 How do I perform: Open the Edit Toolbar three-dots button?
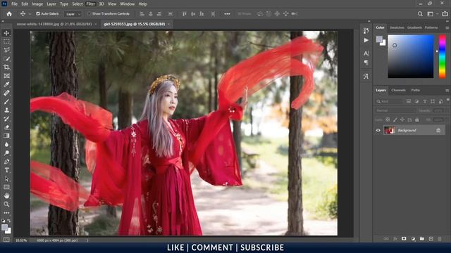(6, 213)
